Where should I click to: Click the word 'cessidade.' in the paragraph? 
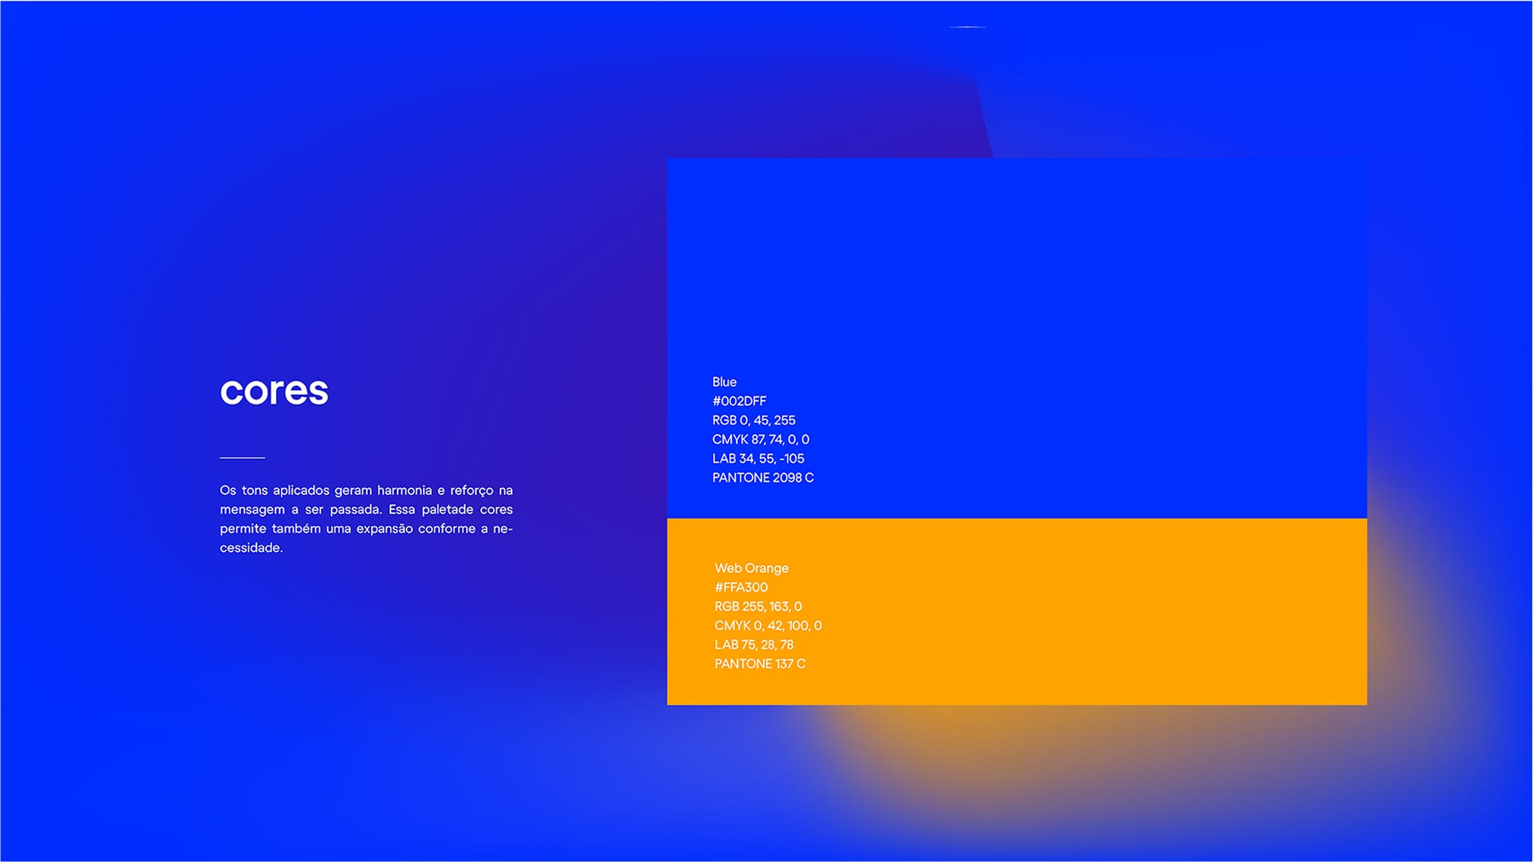click(251, 548)
